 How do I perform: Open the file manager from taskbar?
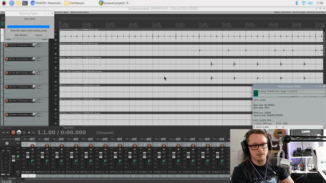(18, 3)
